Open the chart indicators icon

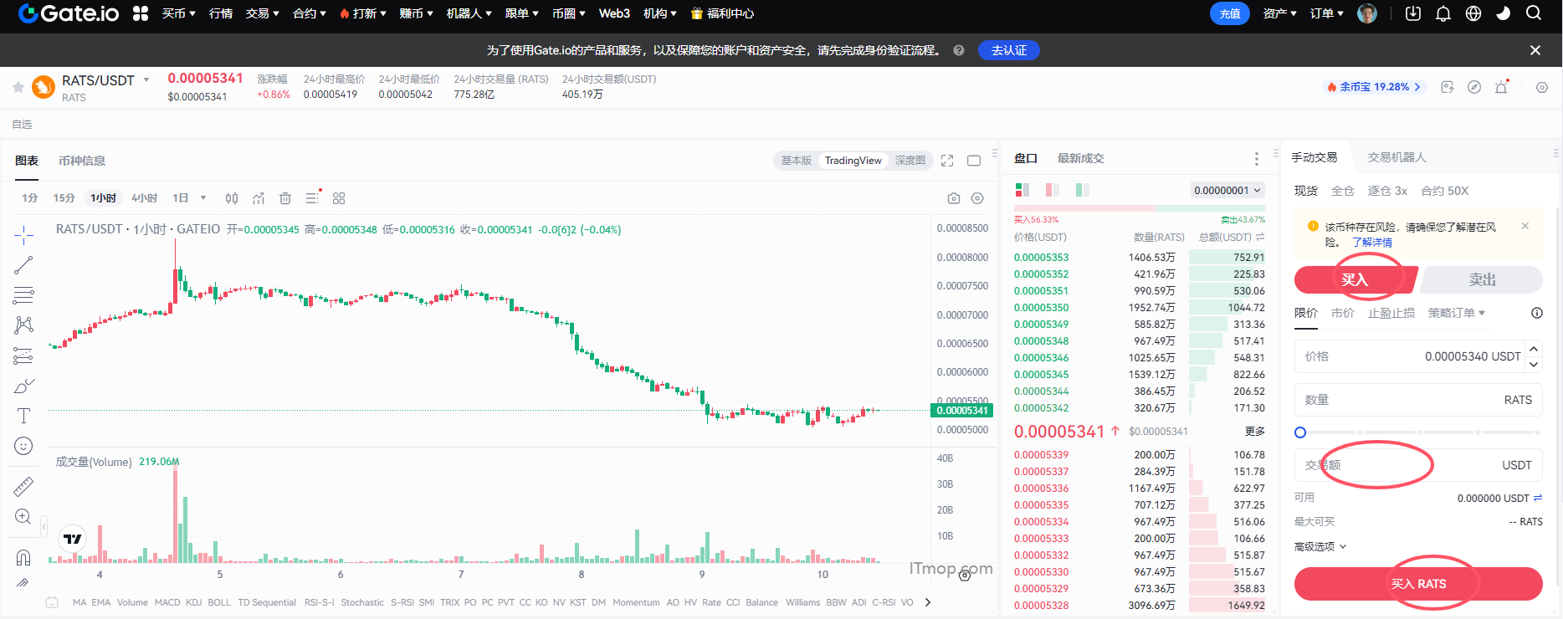[x=259, y=198]
